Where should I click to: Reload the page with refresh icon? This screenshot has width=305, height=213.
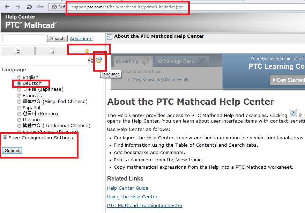(x=29, y=7)
